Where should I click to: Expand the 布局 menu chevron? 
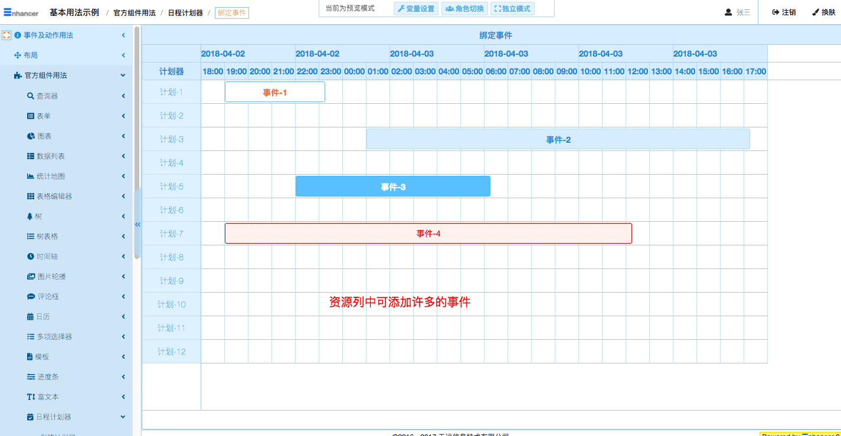123,55
